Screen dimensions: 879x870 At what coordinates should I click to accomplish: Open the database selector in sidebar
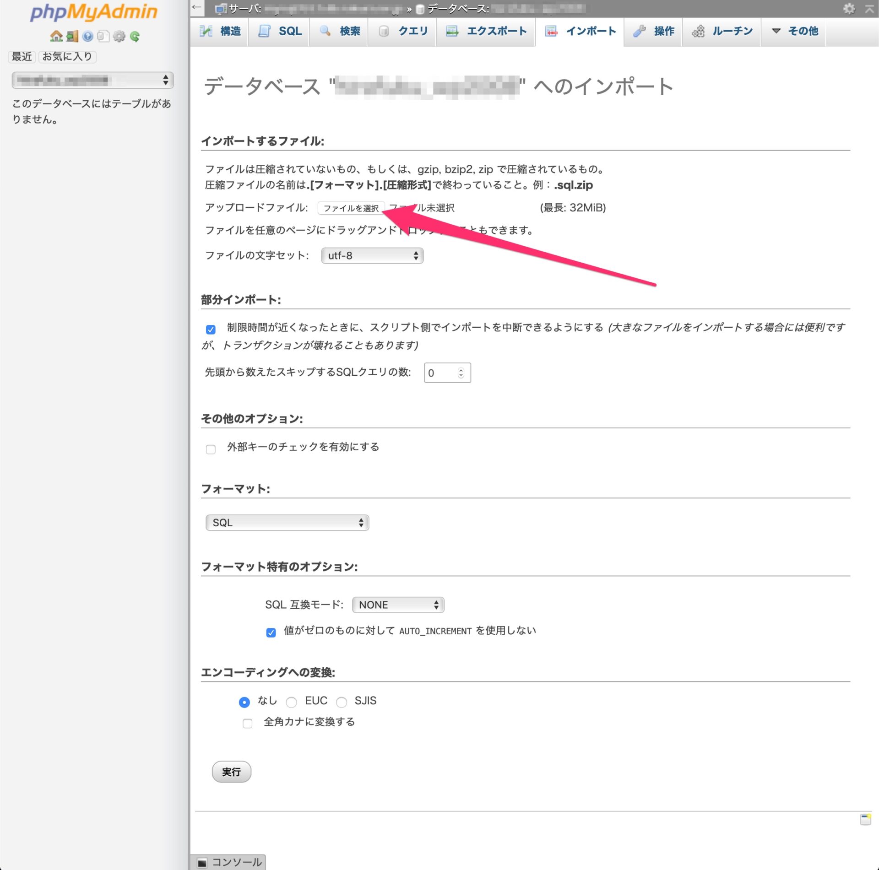pyautogui.click(x=92, y=81)
